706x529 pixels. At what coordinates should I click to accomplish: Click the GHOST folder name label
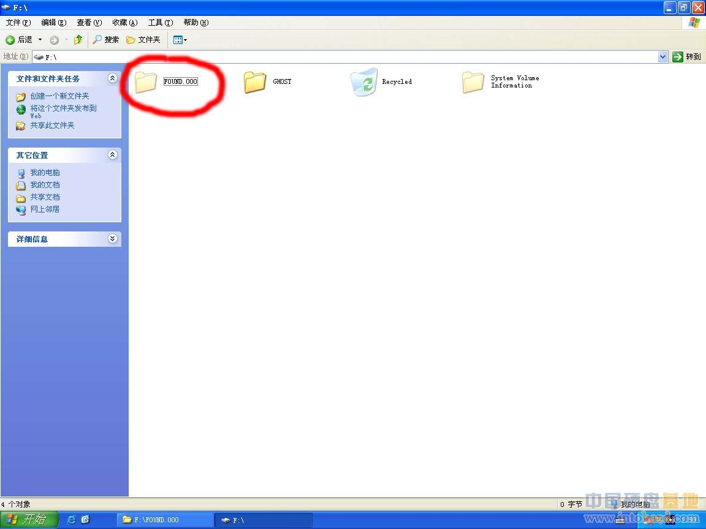(x=283, y=81)
